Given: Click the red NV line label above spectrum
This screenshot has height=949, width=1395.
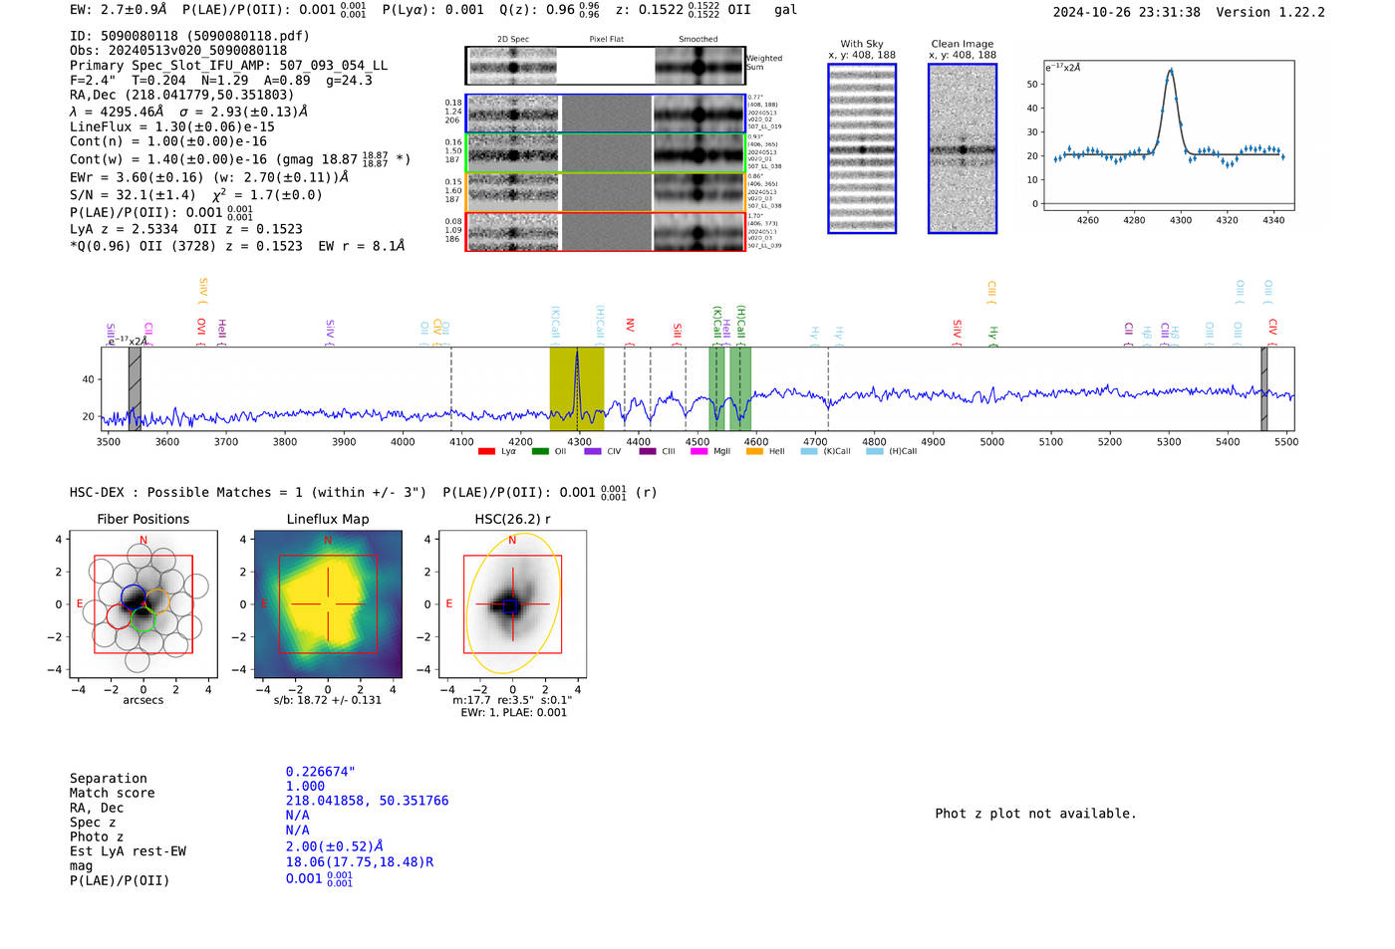Looking at the screenshot, I should (630, 331).
